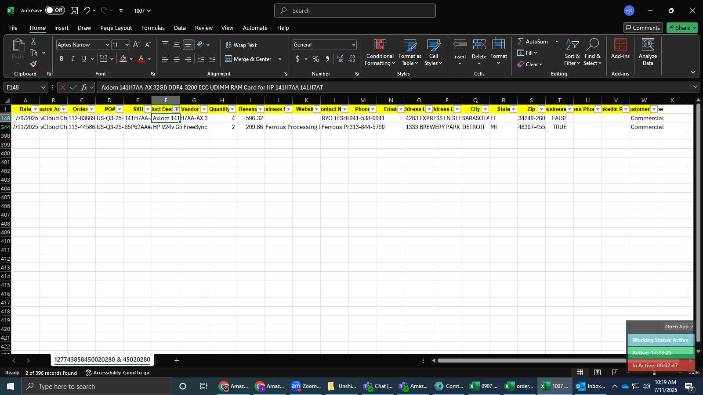703x395 pixels.
Task: Click the Format Painter brush icon
Action: pos(33,64)
